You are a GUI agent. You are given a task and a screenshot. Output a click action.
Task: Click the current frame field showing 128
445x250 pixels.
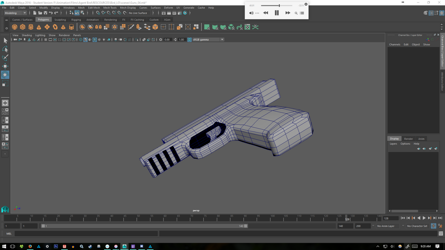[390, 218]
